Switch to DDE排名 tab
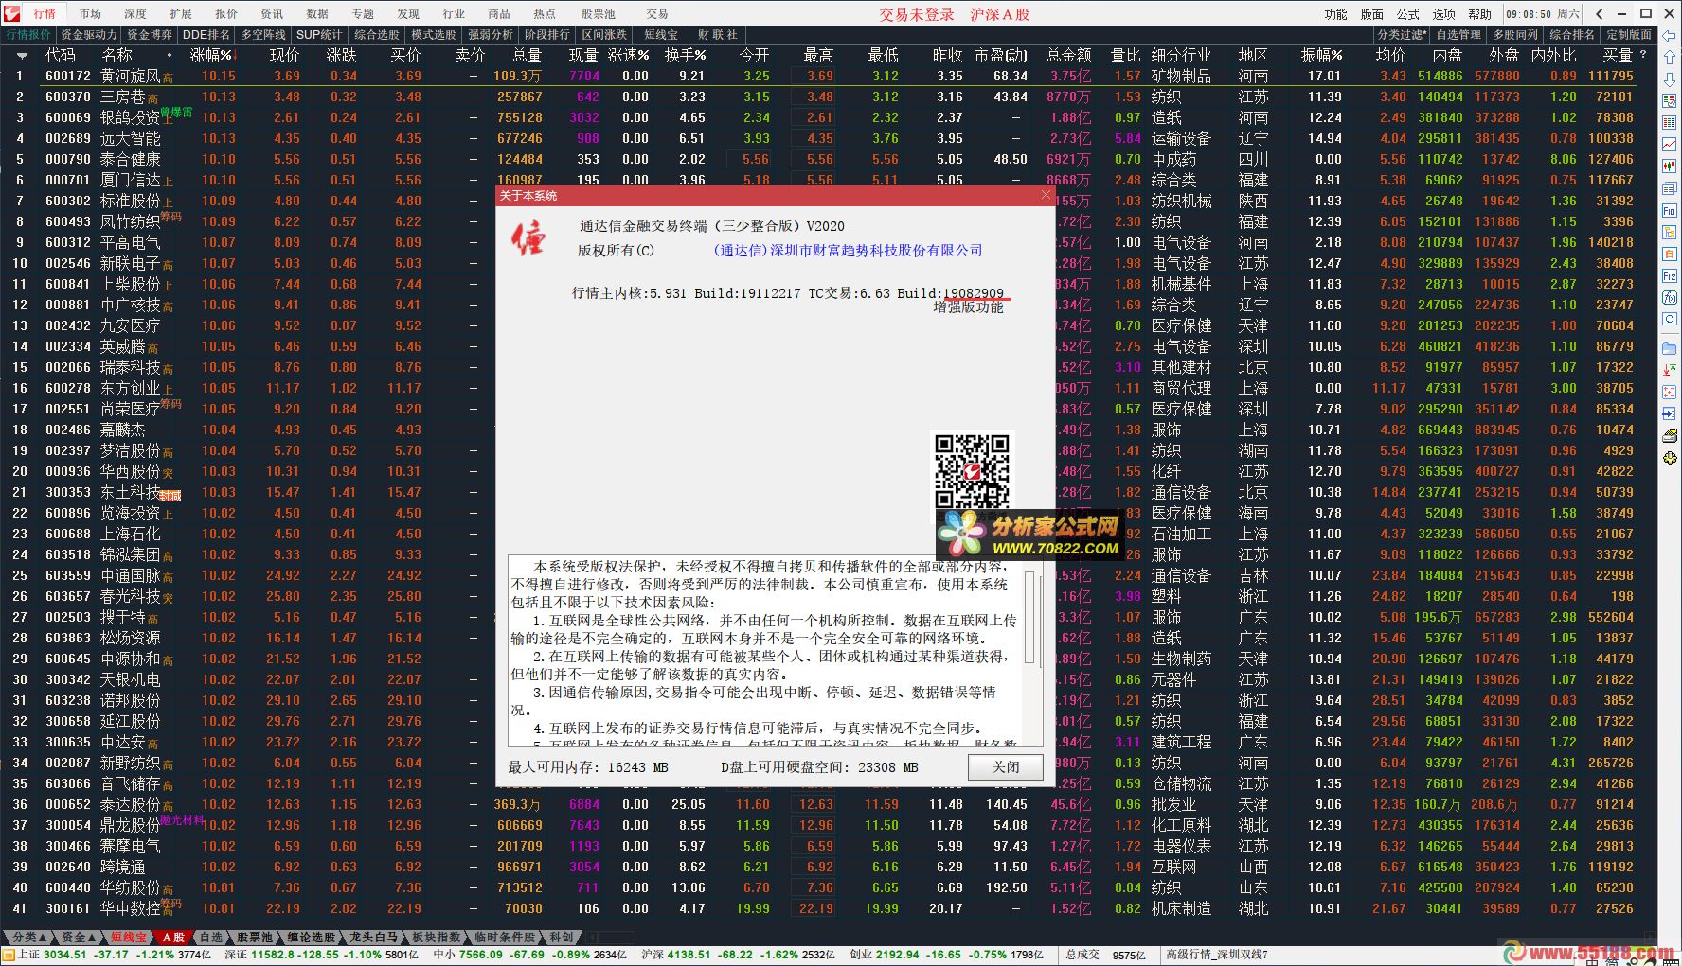Viewport: 1682px width, 966px height. (x=206, y=35)
